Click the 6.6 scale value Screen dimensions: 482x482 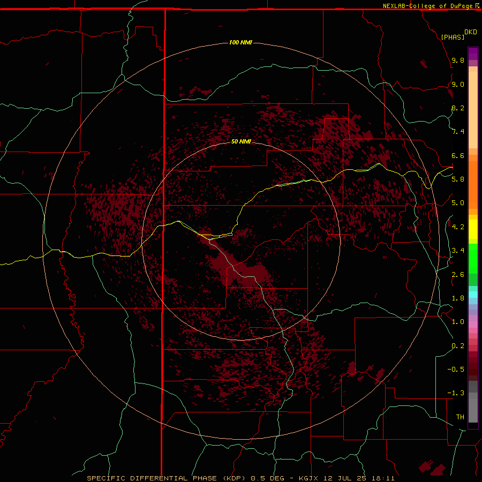(x=458, y=155)
